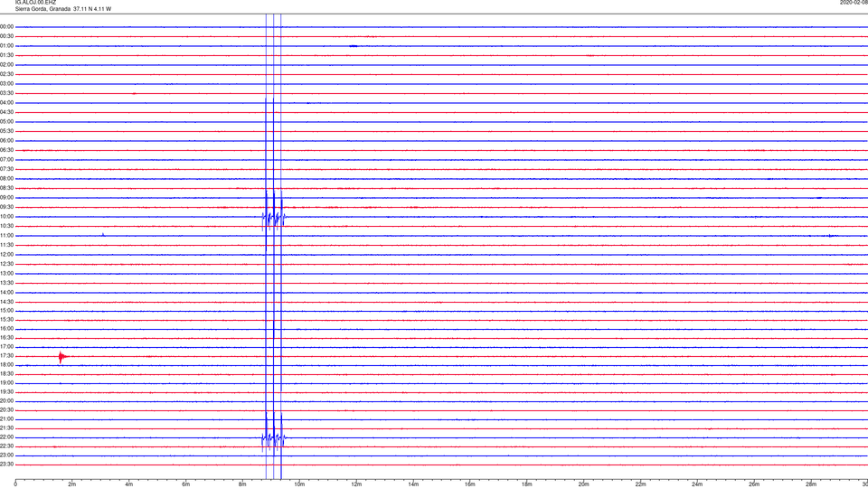Select the 22:30 trace label
The height and width of the screenshot is (488, 868).
[x=6, y=446]
